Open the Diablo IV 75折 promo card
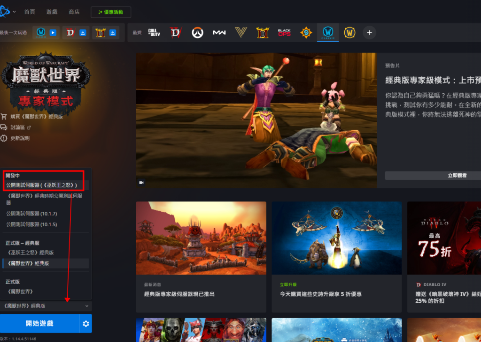This screenshot has height=342, width=481. pos(444,257)
